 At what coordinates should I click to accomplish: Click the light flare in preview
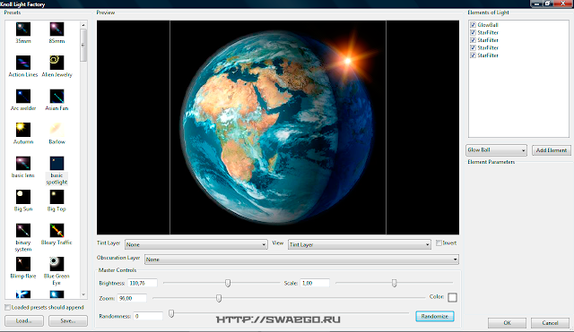pyautogui.click(x=347, y=61)
